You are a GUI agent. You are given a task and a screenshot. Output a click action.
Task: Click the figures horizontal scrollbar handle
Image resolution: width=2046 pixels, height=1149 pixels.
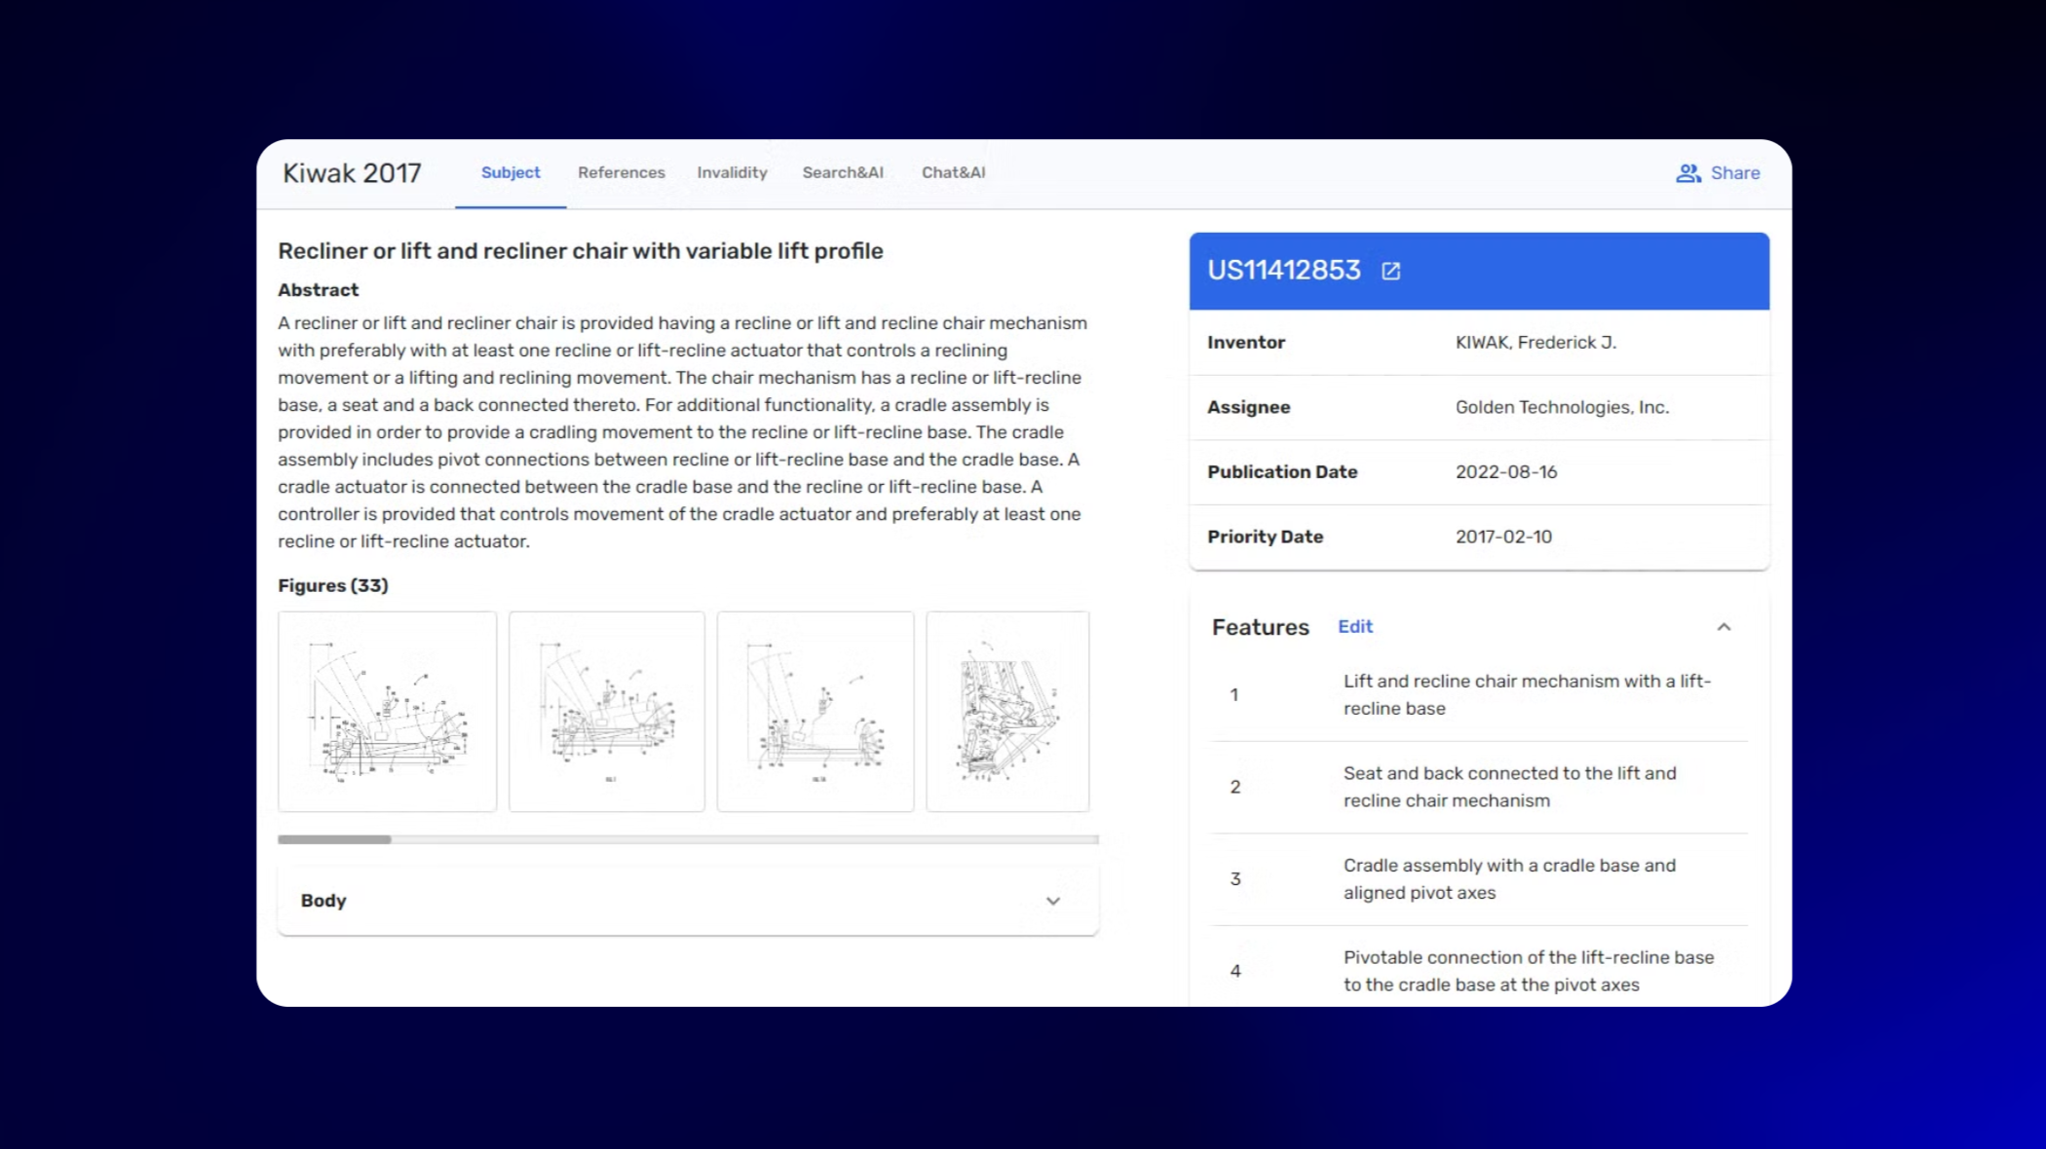[x=334, y=839]
